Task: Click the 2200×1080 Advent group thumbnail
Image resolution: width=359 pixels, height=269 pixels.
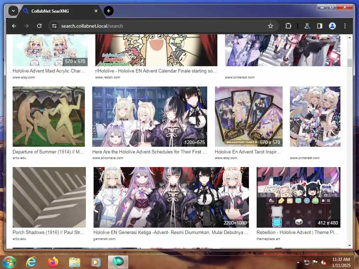Action: (171, 197)
